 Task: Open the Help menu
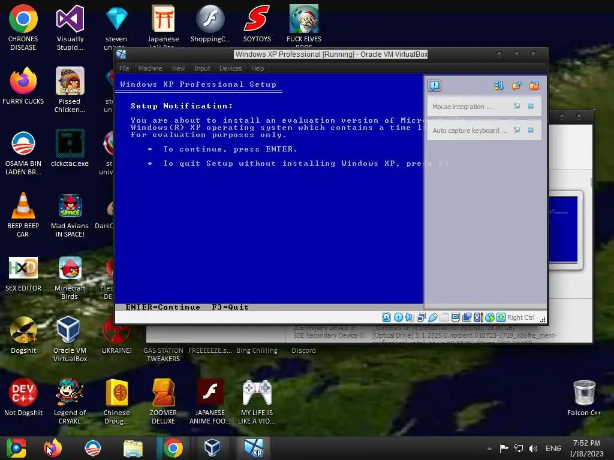click(x=258, y=68)
